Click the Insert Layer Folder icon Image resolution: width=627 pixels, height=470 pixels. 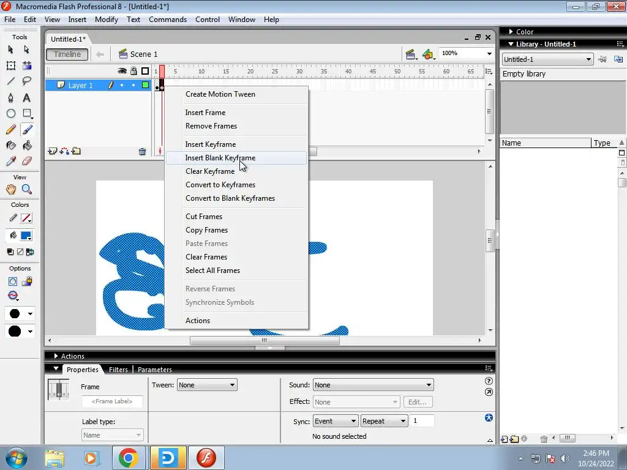point(76,151)
